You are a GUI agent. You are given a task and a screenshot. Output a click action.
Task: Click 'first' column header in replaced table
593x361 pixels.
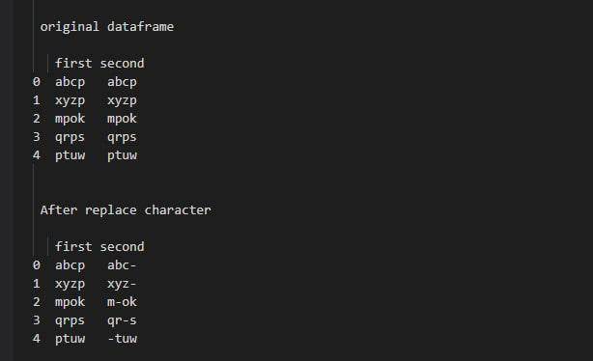pyautogui.click(x=73, y=246)
